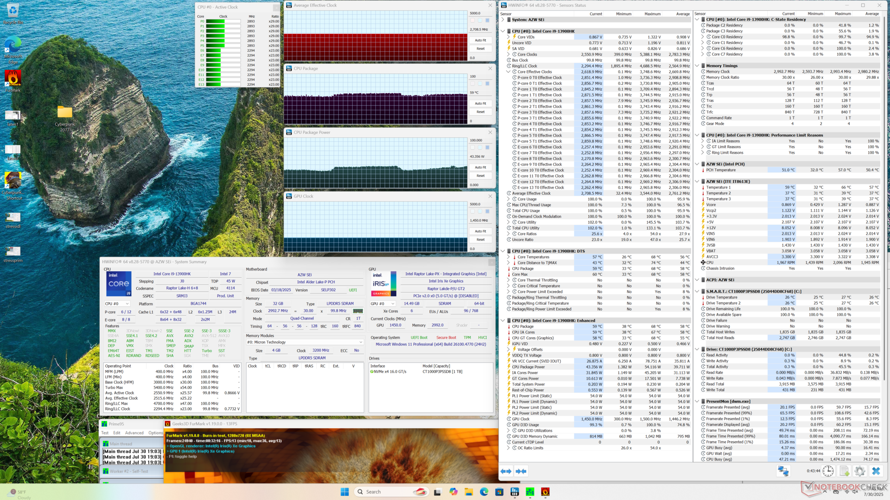Open the Recycle Bin desktop icon
The width and height of the screenshot is (890, 500).
(x=13, y=14)
